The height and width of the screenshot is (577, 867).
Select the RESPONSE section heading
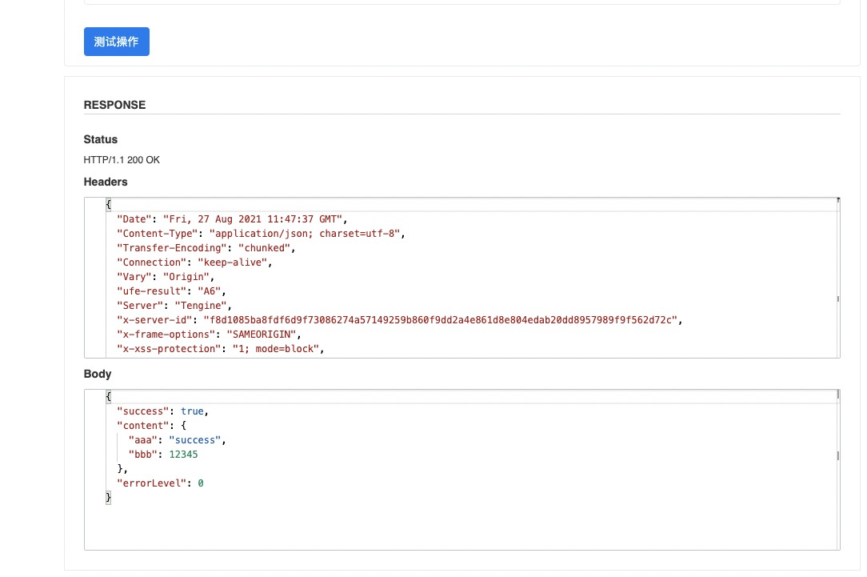(114, 105)
